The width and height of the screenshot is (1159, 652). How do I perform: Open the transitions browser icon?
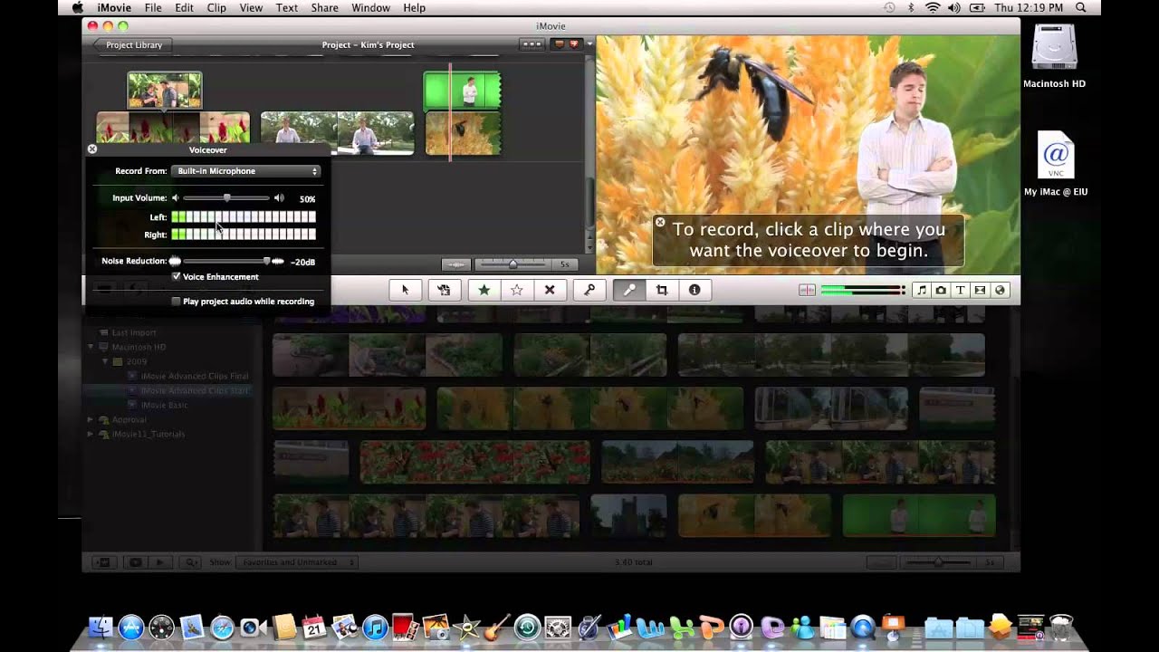click(980, 290)
